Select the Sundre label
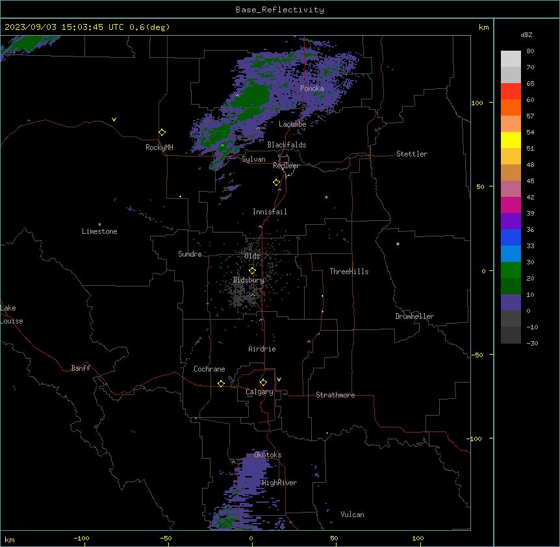The image size is (560, 547). [190, 254]
